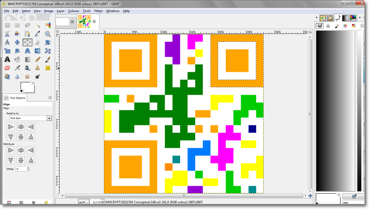Select the Scissors Select tool
370x210 pixels.
tap(7, 34)
